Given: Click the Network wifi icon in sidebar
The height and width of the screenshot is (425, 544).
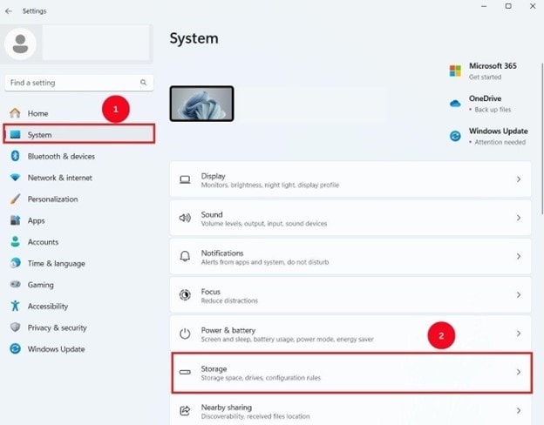Looking at the screenshot, I should (15, 178).
